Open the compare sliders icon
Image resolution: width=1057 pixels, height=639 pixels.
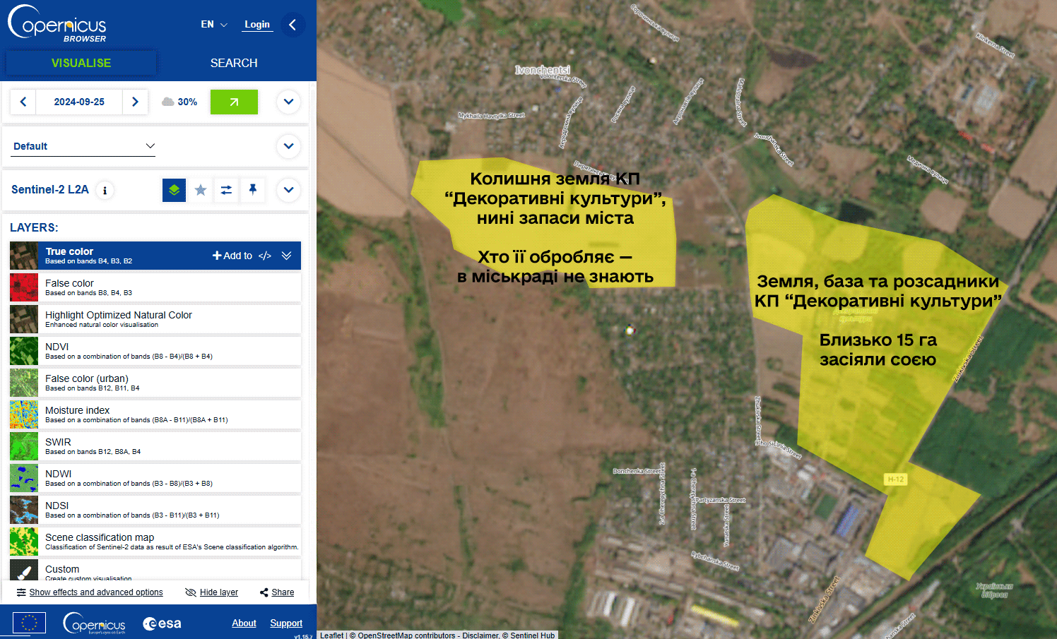(x=226, y=190)
